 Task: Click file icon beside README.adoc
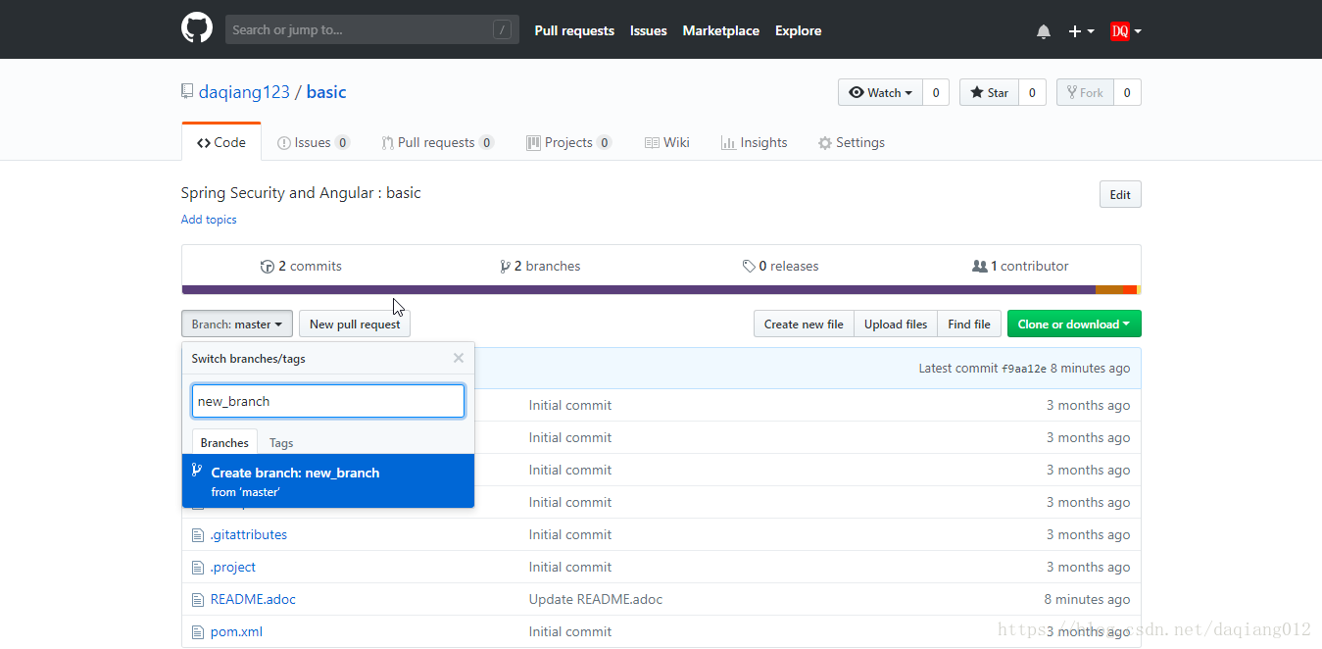click(197, 600)
